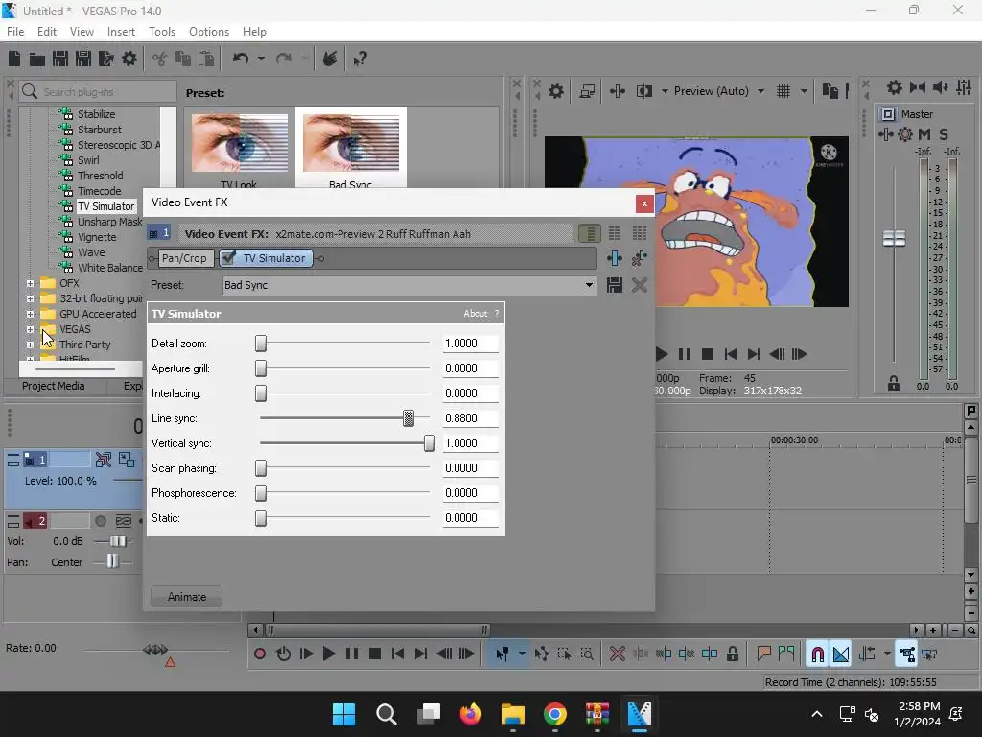Open project properties gear in main toolbar
Viewport: 982px width, 737px height.
click(129, 59)
